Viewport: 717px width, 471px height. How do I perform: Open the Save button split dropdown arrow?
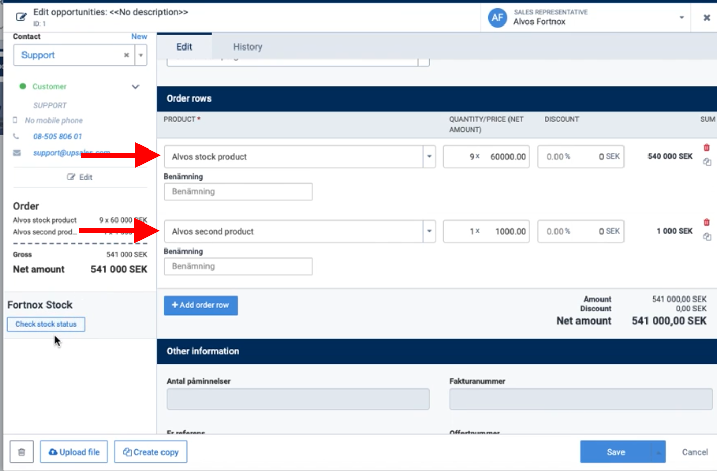click(658, 452)
